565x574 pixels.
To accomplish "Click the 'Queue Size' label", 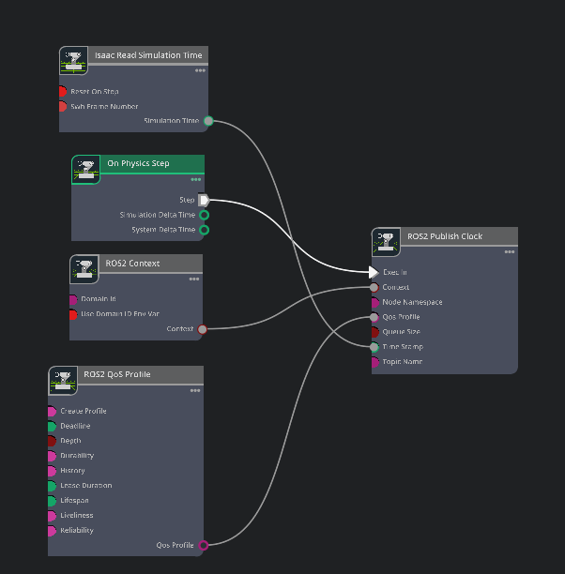I will click(401, 332).
